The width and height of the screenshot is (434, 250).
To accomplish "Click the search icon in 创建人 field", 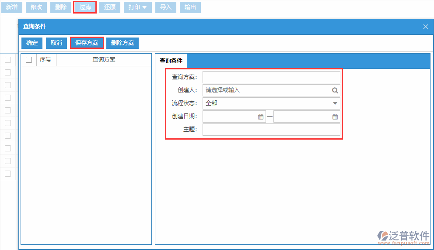I will pos(335,90).
